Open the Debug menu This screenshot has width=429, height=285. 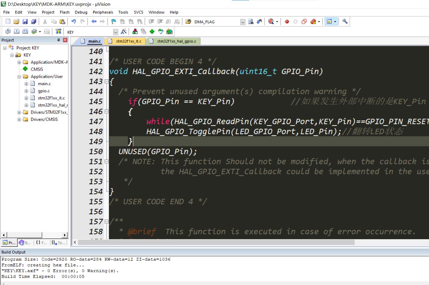81,12
